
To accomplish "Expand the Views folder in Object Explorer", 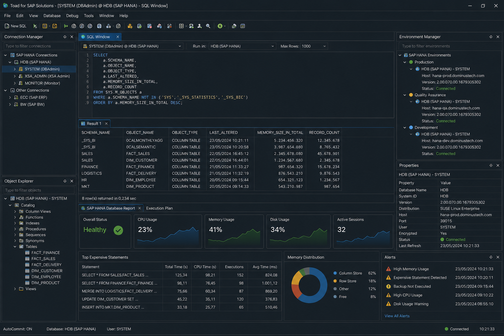I will 15,289.
